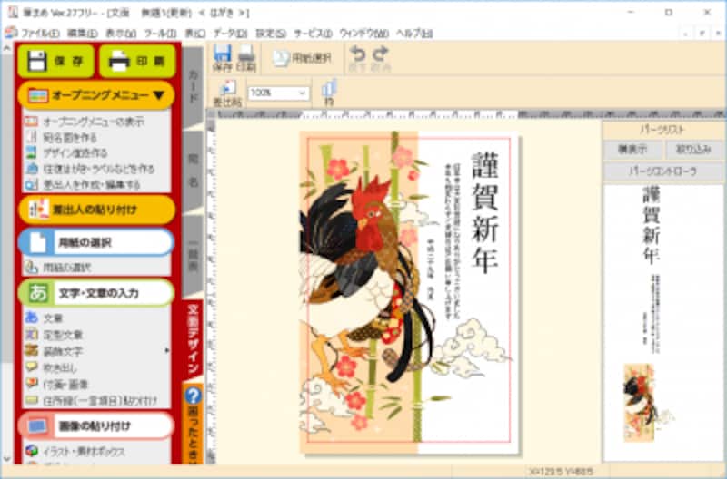Click the 差出人の貼り付け button
The image size is (727, 479).
(x=96, y=210)
